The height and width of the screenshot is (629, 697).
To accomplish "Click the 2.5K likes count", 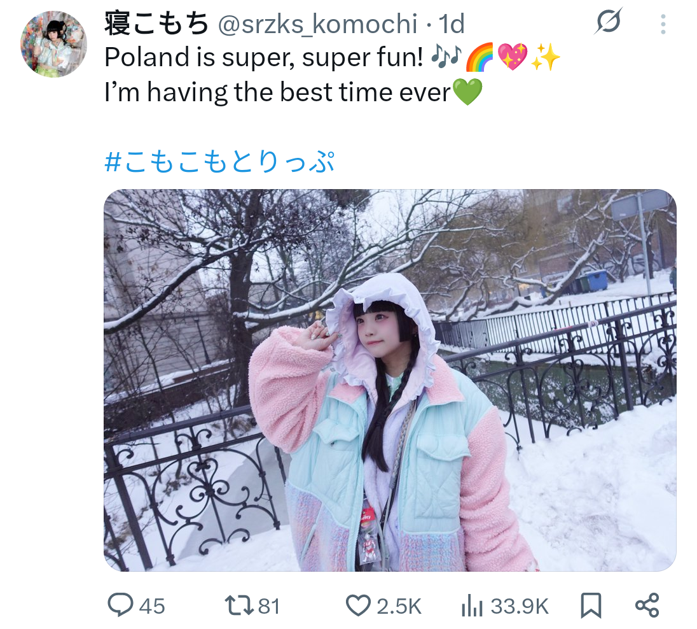I will coord(399,606).
